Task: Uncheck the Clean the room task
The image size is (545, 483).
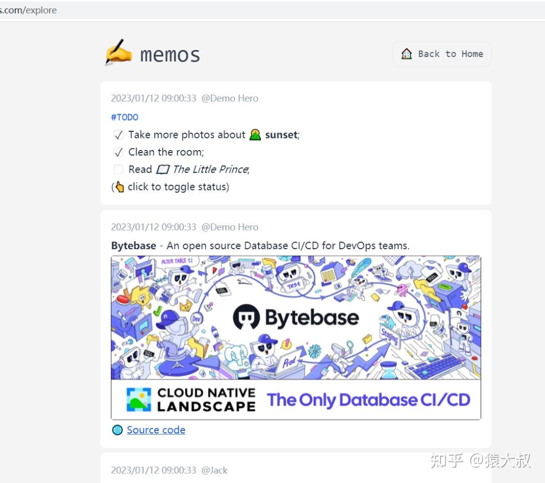Action: (x=118, y=152)
